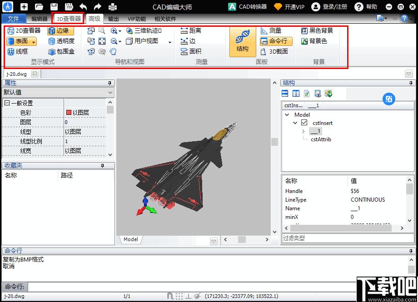Collapse the 一般设置 property group
418x302 pixels.
pos(7,103)
